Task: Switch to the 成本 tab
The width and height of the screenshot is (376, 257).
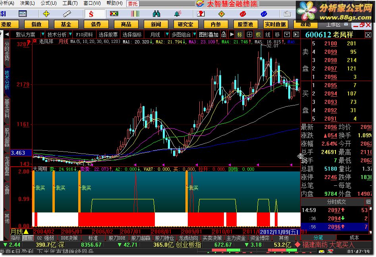Action: pos(354,238)
